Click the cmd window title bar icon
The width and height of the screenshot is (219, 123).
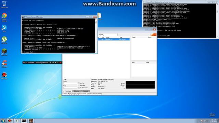pos(23,17)
